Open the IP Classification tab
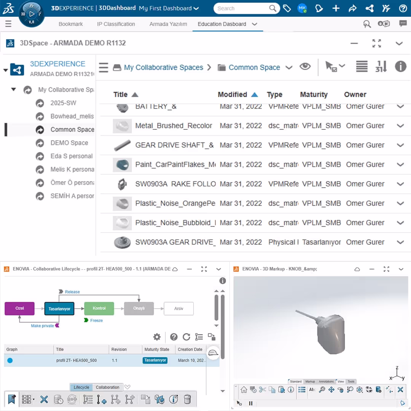411x411 pixels. click(x=116, y=24)
